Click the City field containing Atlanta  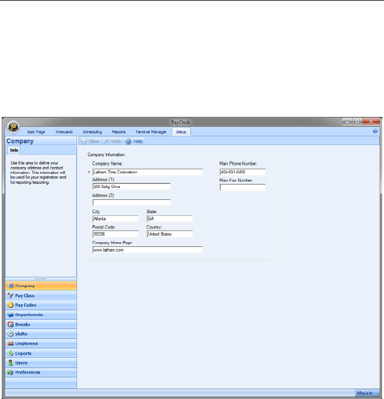pyautogui.click(x=116, y=219)
